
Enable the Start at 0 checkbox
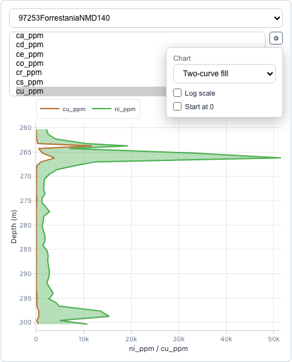tap(178, 107)
